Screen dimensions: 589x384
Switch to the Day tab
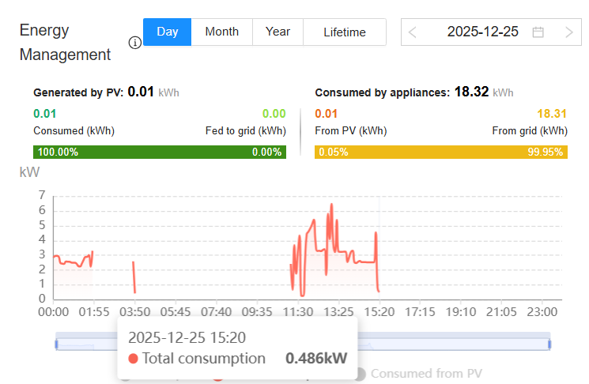coord(167,32)
